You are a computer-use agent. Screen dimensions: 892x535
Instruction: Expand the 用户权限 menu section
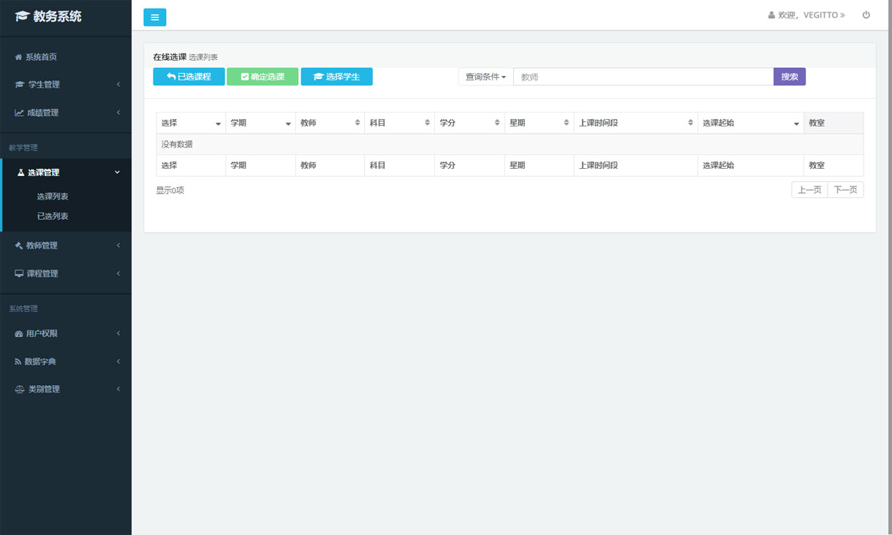click(66, 333)
